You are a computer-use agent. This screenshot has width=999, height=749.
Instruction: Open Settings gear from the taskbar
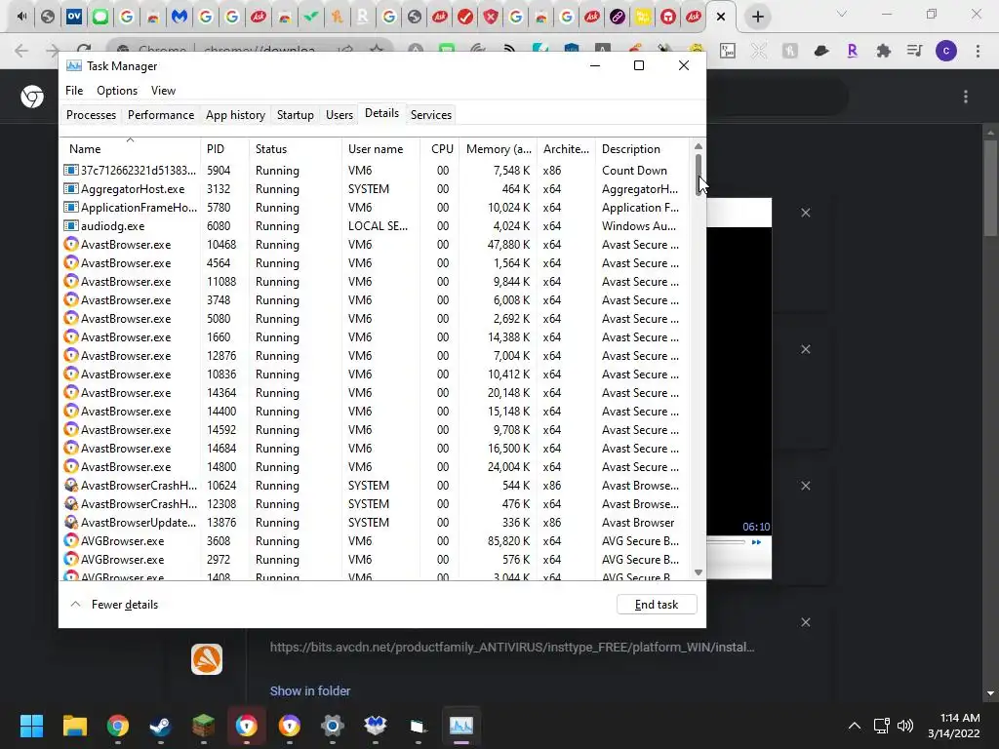(x=332, y=726)
